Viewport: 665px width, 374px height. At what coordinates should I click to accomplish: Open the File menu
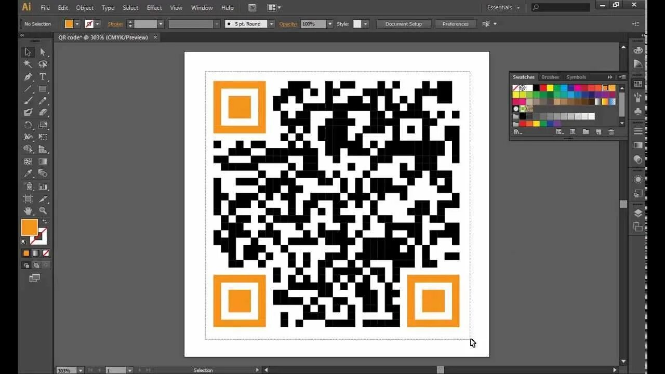coord(45,8)
